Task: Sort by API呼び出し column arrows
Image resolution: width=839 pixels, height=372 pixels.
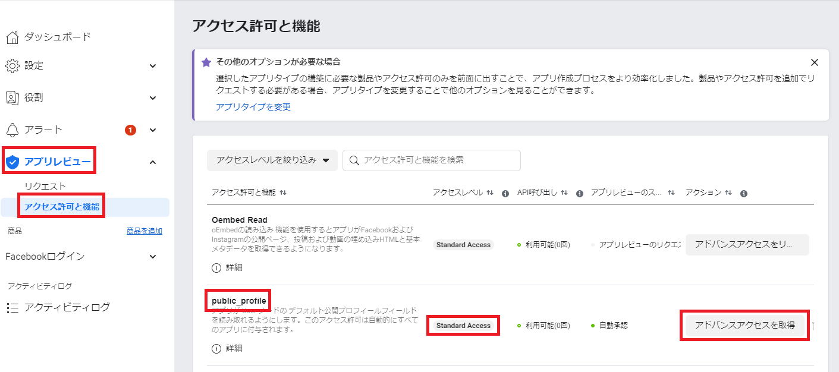Action: pyautogui.click(x=564, y=193)
